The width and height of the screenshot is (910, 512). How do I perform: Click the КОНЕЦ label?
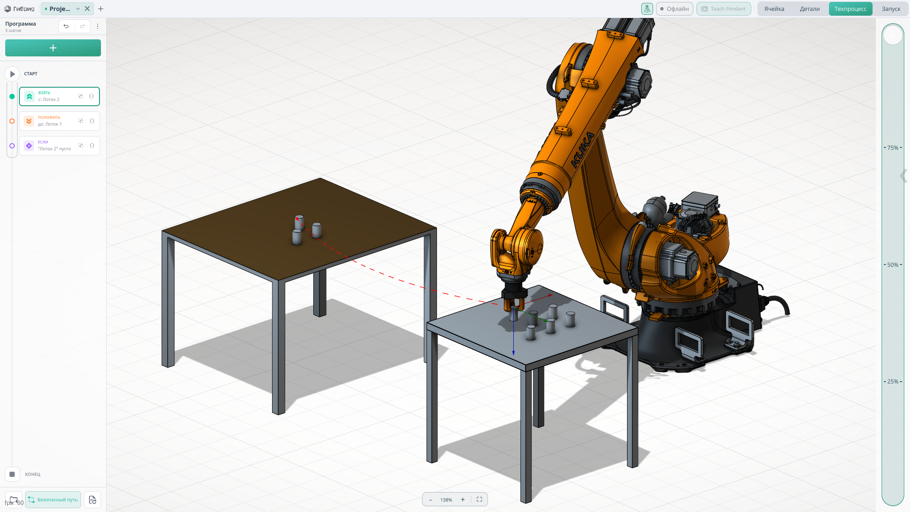tap(33, 475)
